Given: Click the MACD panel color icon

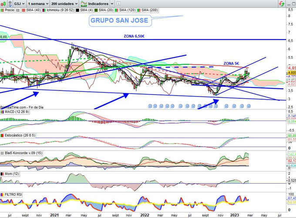Looking at the screenshot, I should (x=2, y=112).
